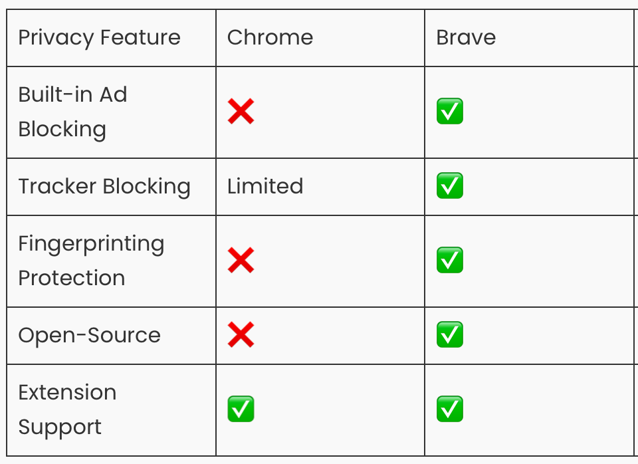The height and width of the screenshot is (464, 638).
Task: Click the Fingerprinting Protection row label
Action: pos(91,261)
